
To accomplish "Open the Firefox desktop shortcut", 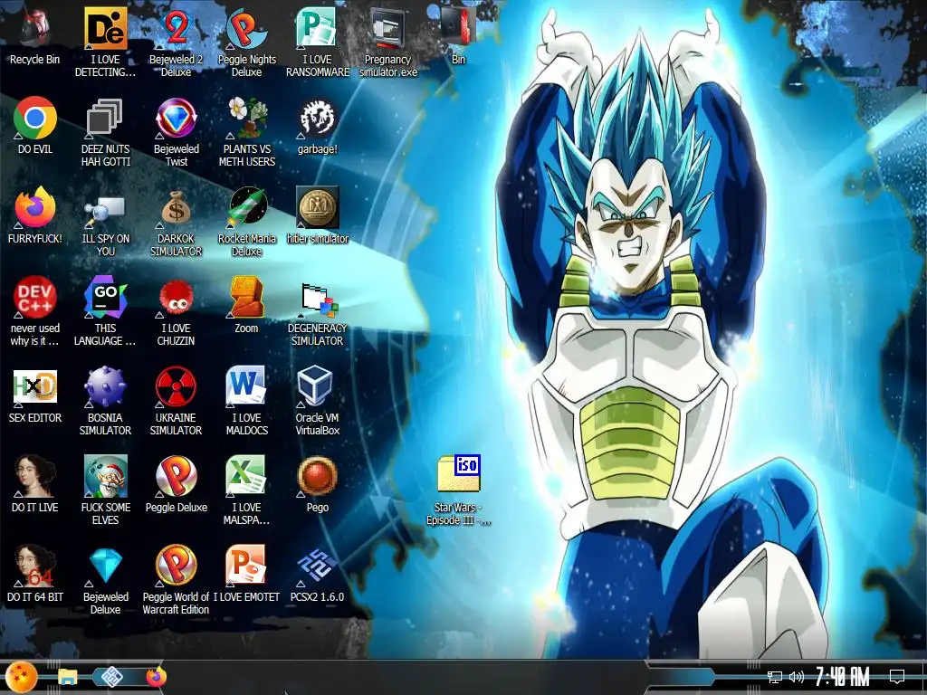I will point(35,208).
